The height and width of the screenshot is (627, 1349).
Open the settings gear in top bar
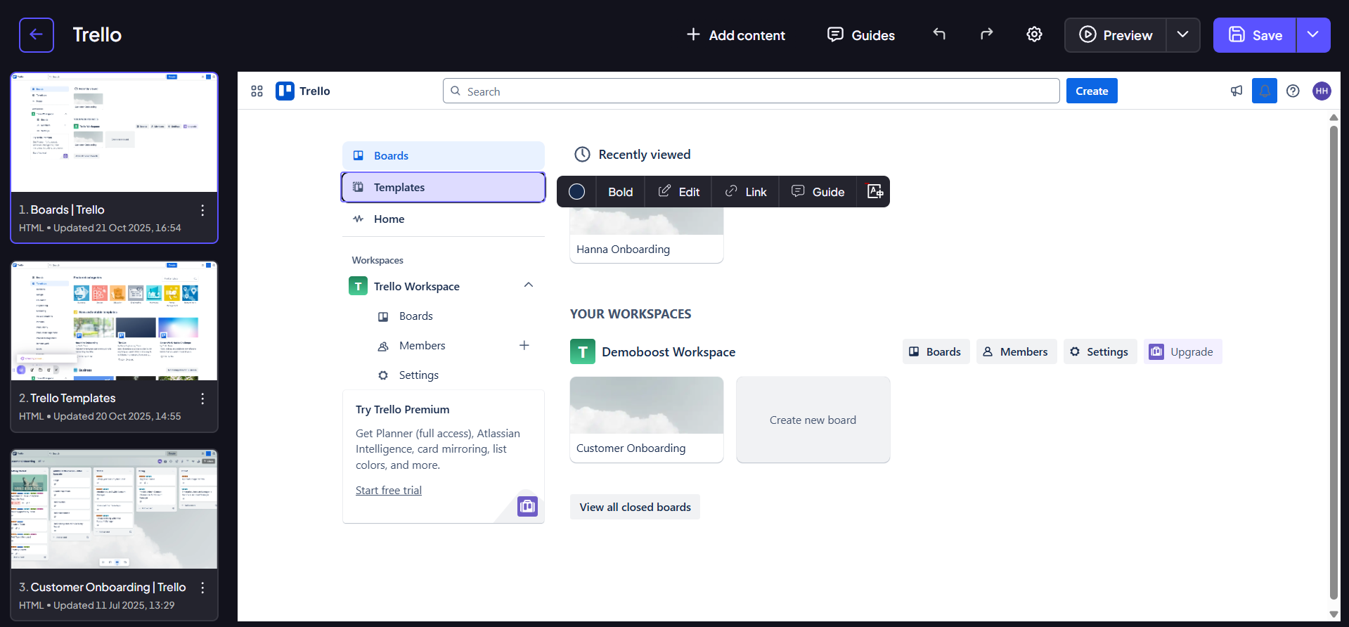[x=1034, y=34]
